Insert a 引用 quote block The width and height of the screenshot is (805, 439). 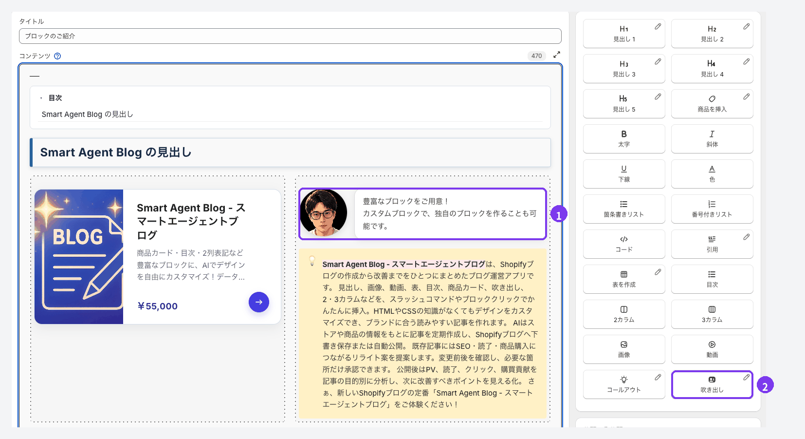click(712, 244)
